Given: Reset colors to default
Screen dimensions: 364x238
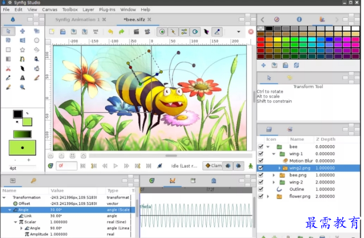Looking at the screenshot, I should [x=17, y=122].
